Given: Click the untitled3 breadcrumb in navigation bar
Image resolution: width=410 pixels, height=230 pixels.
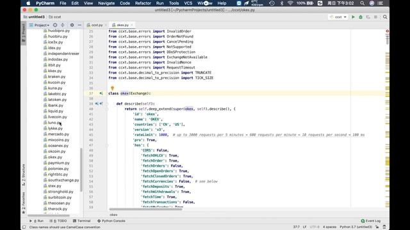Looking at the screenshot, I should [34, 17].
